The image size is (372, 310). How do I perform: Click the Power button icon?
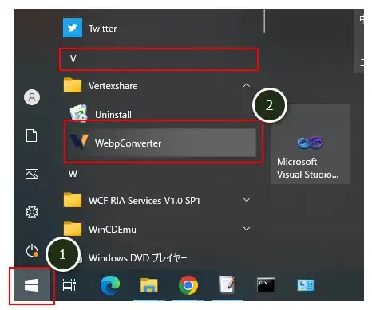pos(32,250)
